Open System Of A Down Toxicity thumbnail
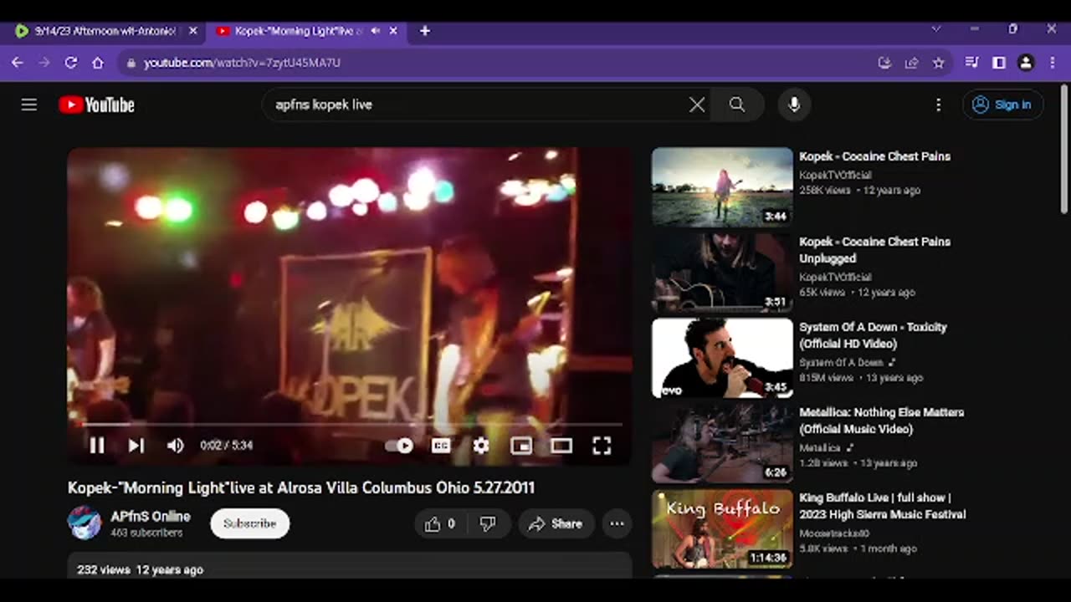1071x602 pixels. (x=722, y=358)
